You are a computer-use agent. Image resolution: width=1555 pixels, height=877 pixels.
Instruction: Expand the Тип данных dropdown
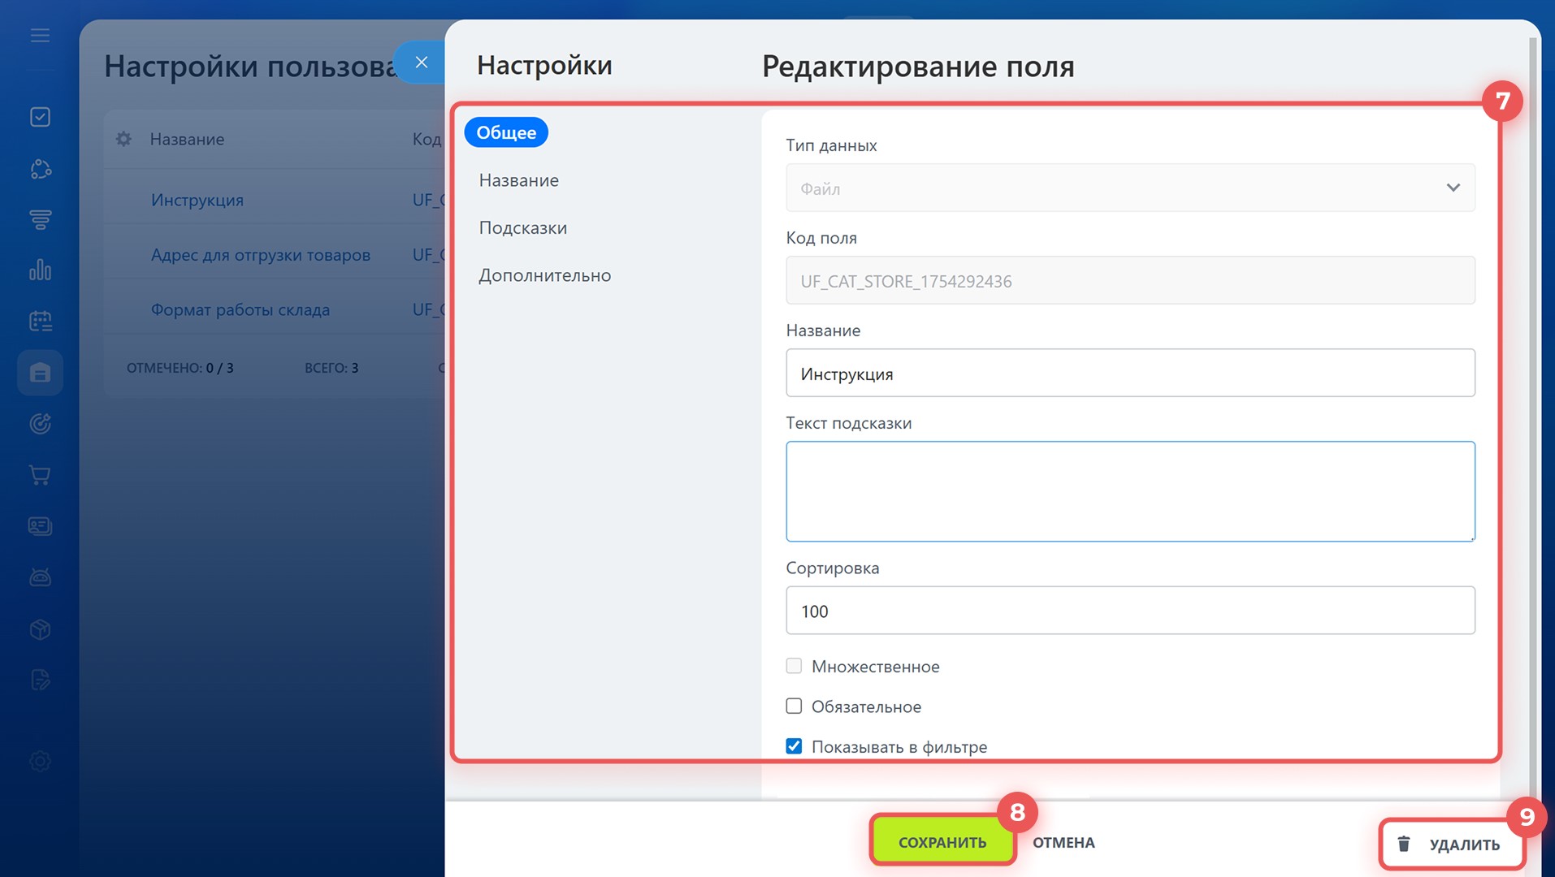1129,188
